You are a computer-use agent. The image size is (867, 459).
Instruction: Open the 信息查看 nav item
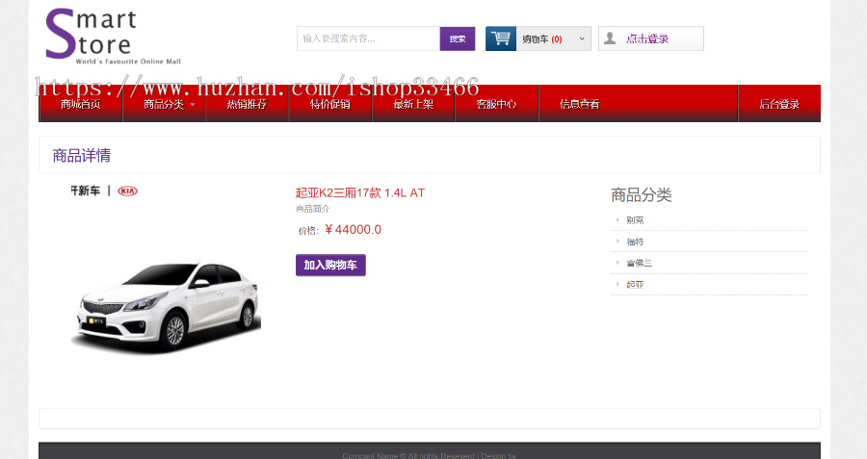tap(580, 104)
